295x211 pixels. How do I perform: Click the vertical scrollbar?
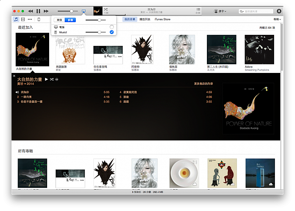click(x=282, y=47)
